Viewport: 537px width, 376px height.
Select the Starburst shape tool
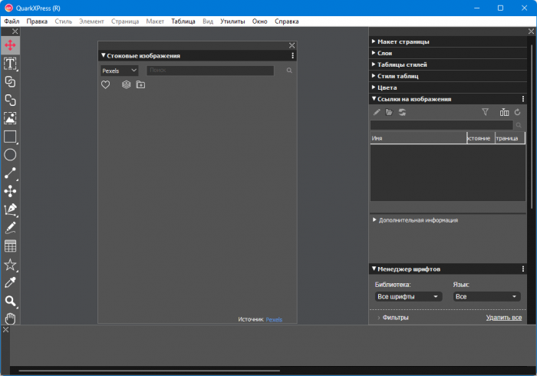pyautogui.click(x=11, y=265)
